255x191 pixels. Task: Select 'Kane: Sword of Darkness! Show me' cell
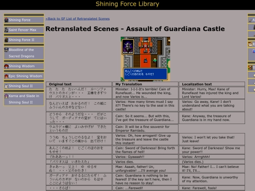pyautogui.click(x=212, y=150)
